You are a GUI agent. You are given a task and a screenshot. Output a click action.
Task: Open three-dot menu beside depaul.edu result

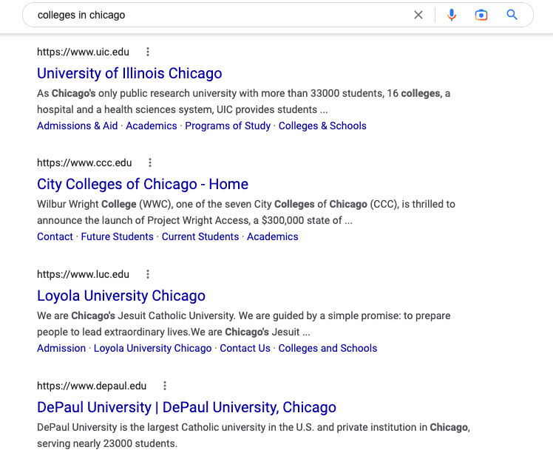pyautogui.click(x=165, y=386)
